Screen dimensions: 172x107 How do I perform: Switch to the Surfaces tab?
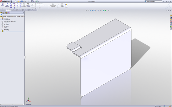click(x=14, y=10)
